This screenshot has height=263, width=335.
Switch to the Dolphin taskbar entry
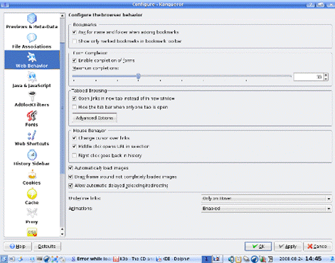coord(173,259)
